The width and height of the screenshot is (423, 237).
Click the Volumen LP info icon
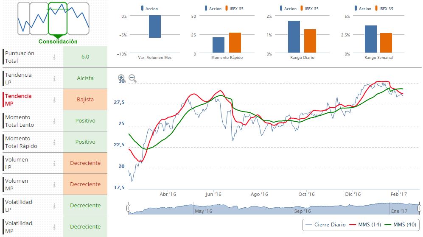(x=54, y=163)
